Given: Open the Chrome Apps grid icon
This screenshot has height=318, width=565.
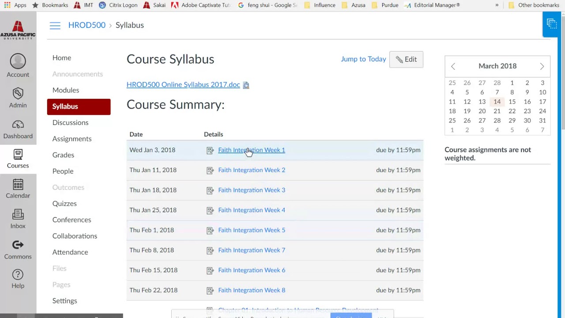Looking at the screenshot, I should tap(7, 5).
